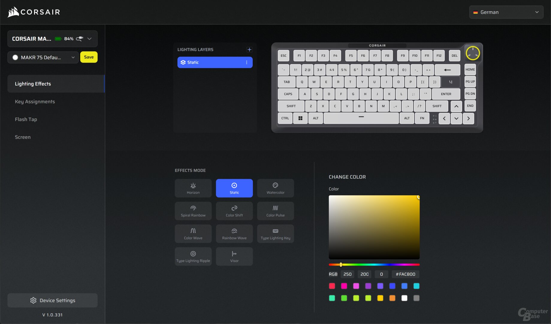Select the right arrow key
The image size is (551, 324).
468,118
